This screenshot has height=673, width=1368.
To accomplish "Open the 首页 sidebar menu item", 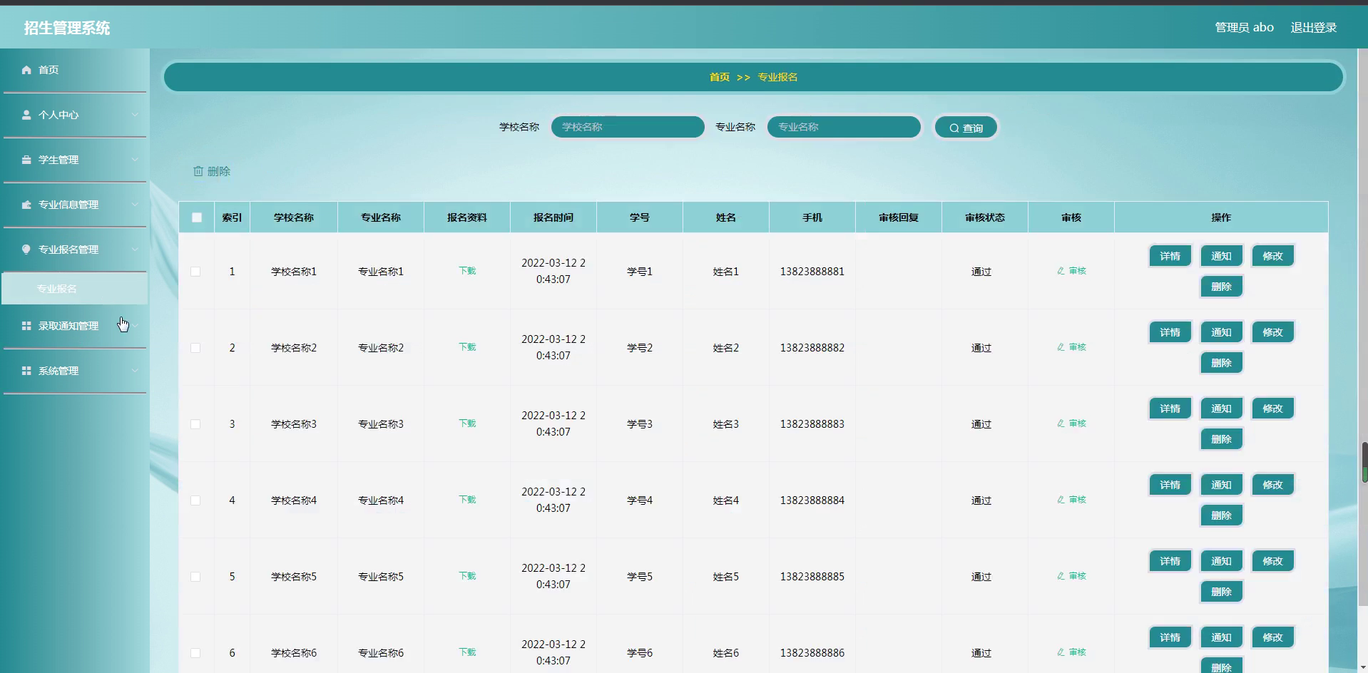I will [x=75, y=70].
